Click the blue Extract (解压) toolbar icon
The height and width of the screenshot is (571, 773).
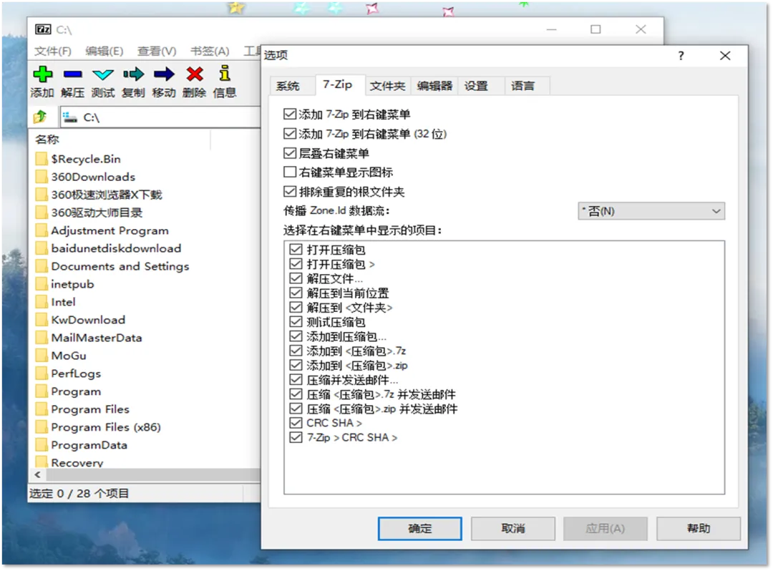click(72, 74)
